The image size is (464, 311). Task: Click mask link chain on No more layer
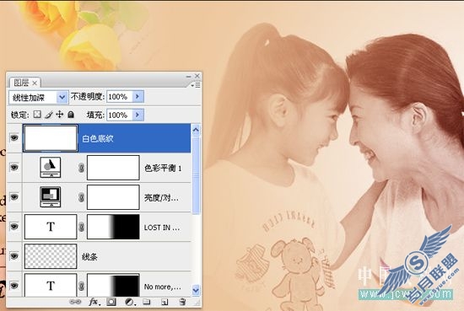click(x=81, y=286)
